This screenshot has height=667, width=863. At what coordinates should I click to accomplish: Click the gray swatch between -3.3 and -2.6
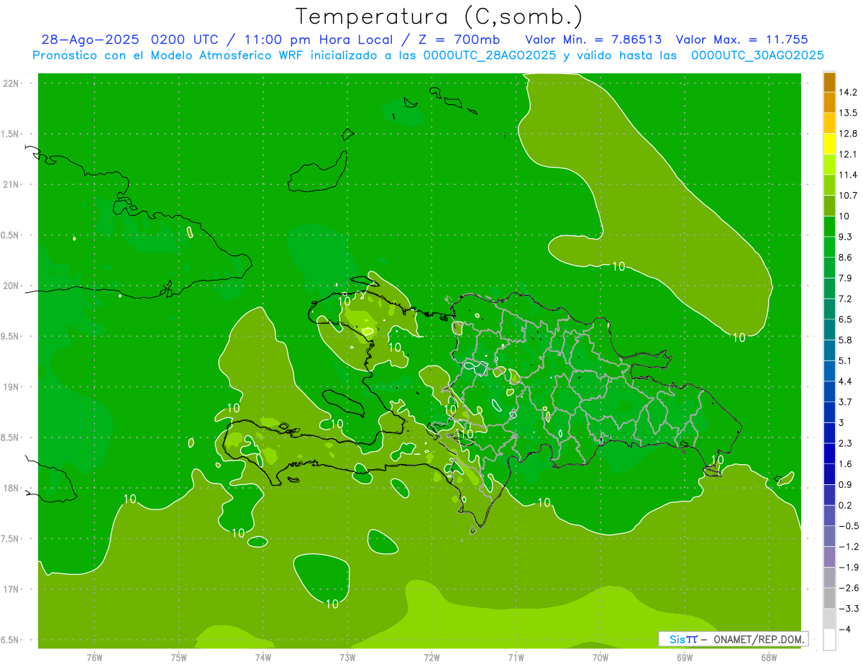click(x=829, y=599)
